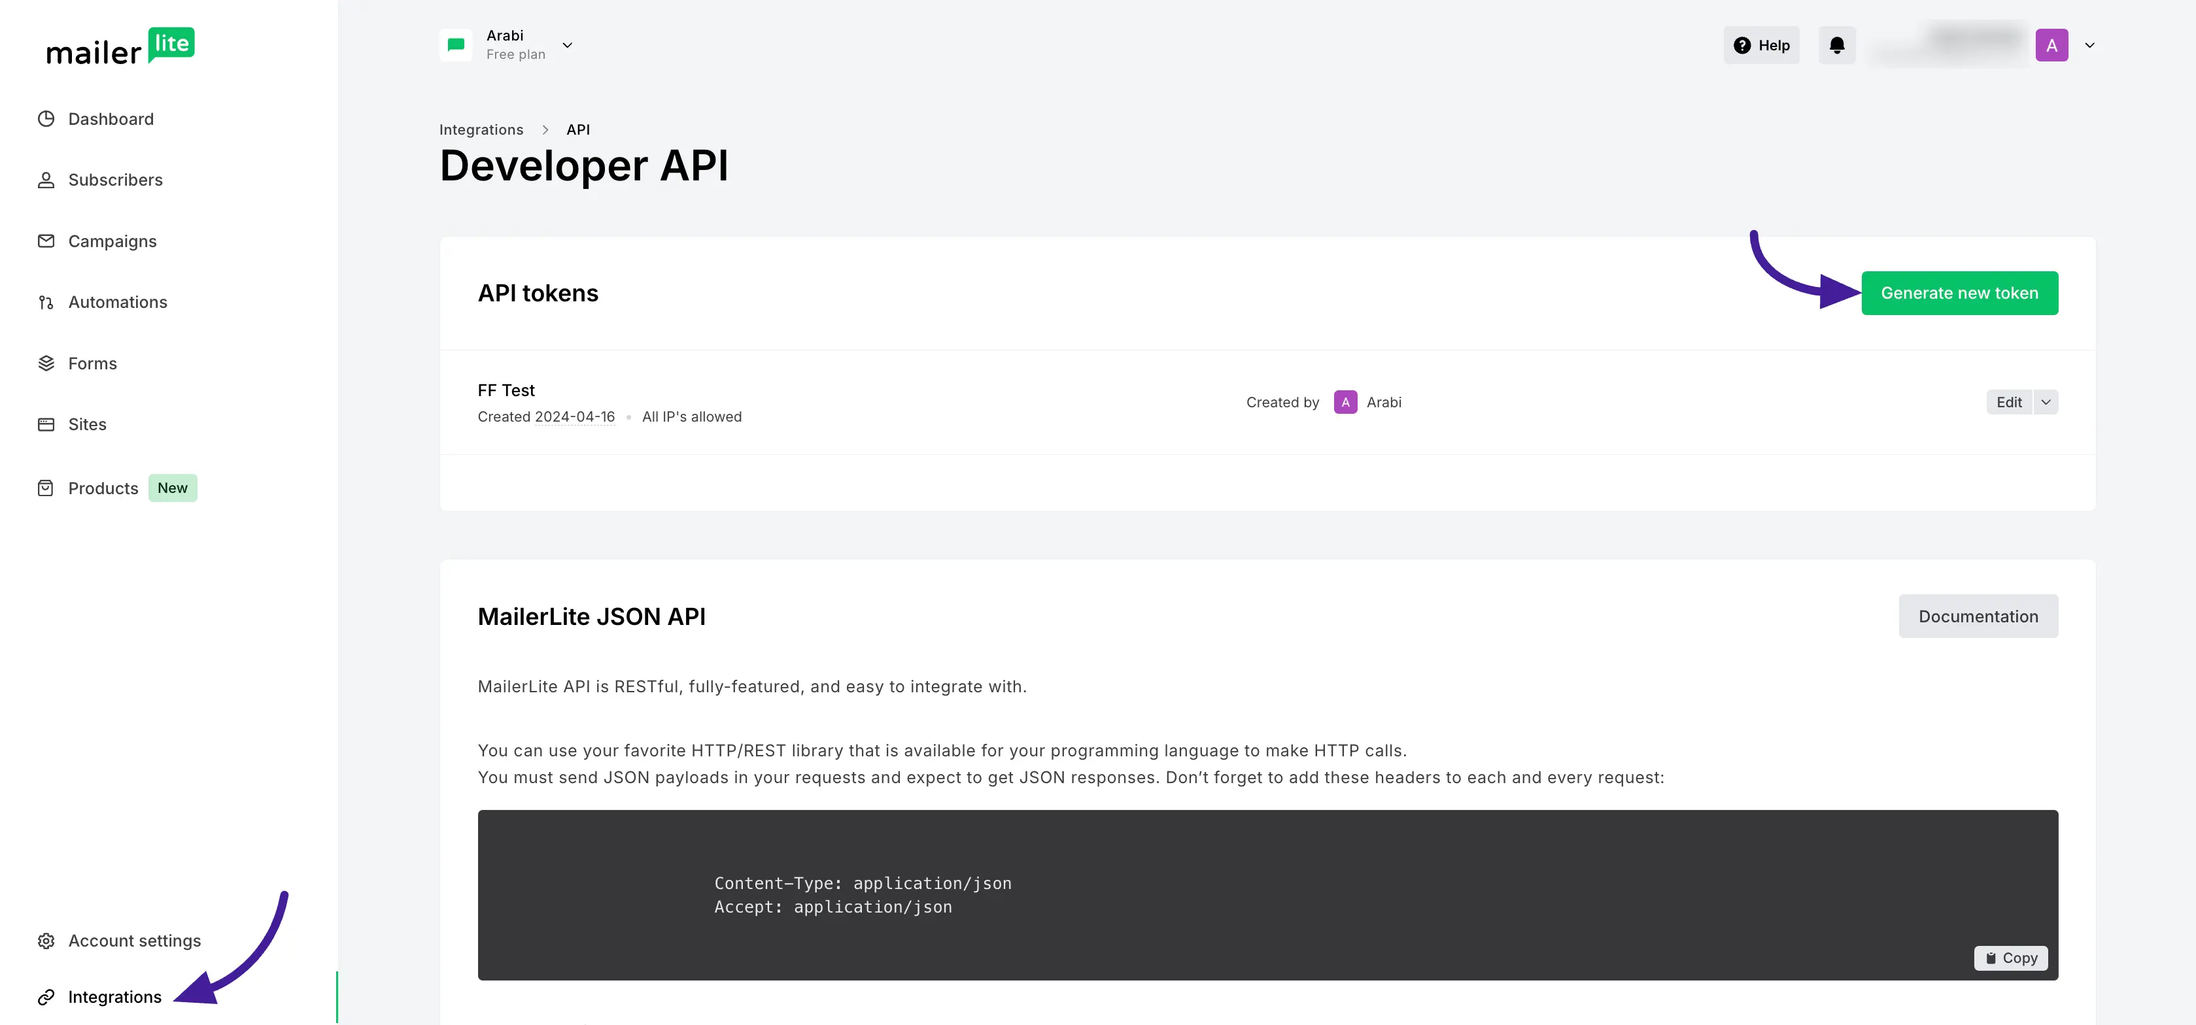Click the purple A avatar beside Created by

click(1345, 402)
